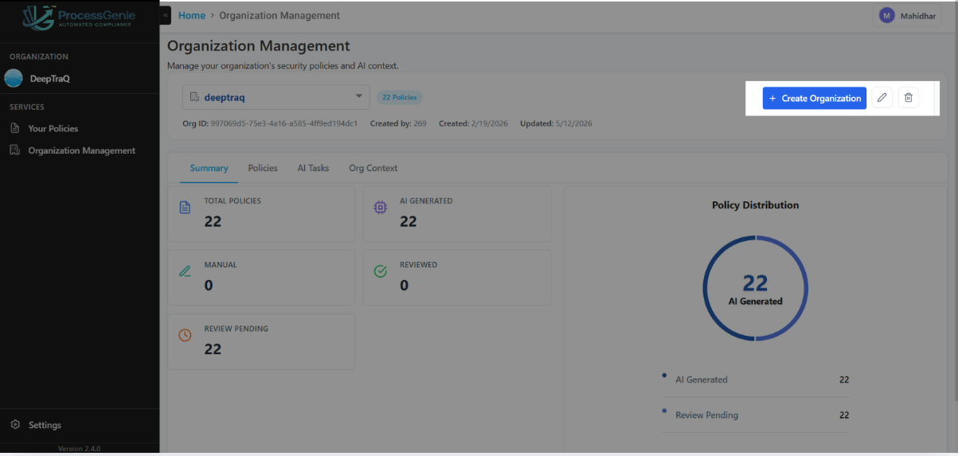Click the Updated: 5/12/2026 text
Image resolution: width=958 pixels, height=456 pixels.
[556, 123]
